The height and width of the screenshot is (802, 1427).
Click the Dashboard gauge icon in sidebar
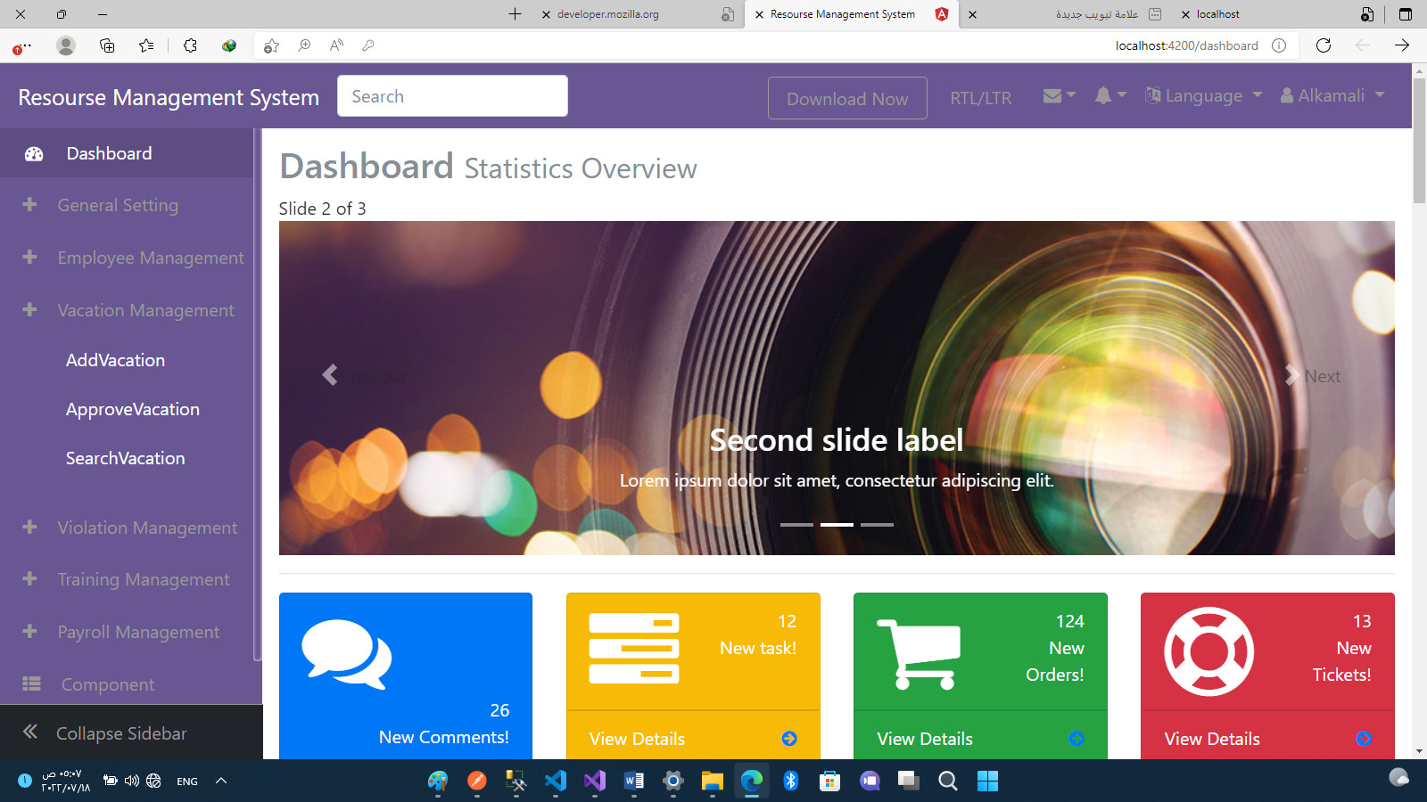click(34, 154)
